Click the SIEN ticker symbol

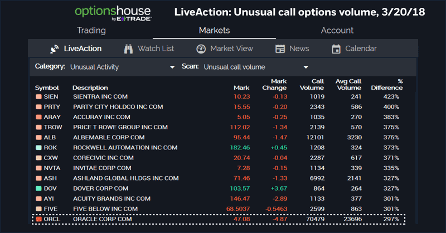(51, 97)
